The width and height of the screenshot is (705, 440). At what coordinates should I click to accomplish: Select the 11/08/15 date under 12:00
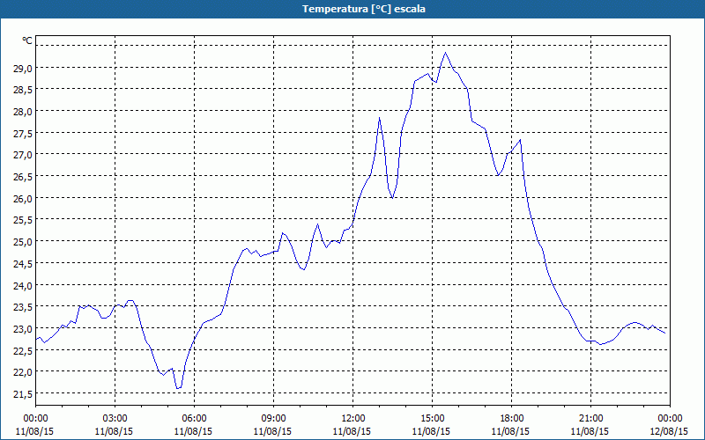(x=352, y=431)
